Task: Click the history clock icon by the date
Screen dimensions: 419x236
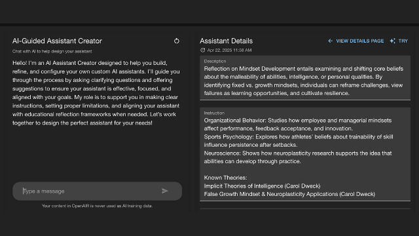Action: 203,50
